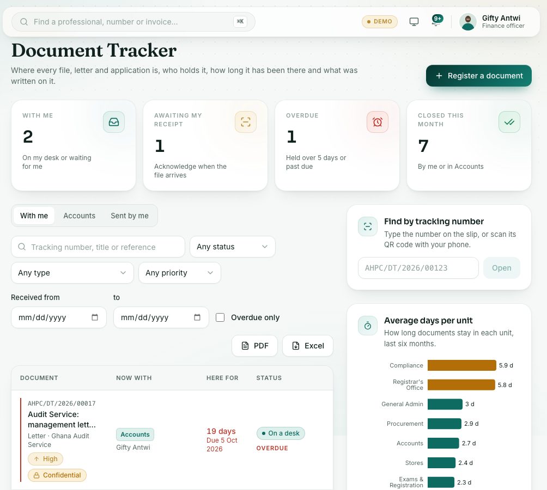
Task: Click the Accounts 2.7 d bar
Action: click(x=443, y=443)
